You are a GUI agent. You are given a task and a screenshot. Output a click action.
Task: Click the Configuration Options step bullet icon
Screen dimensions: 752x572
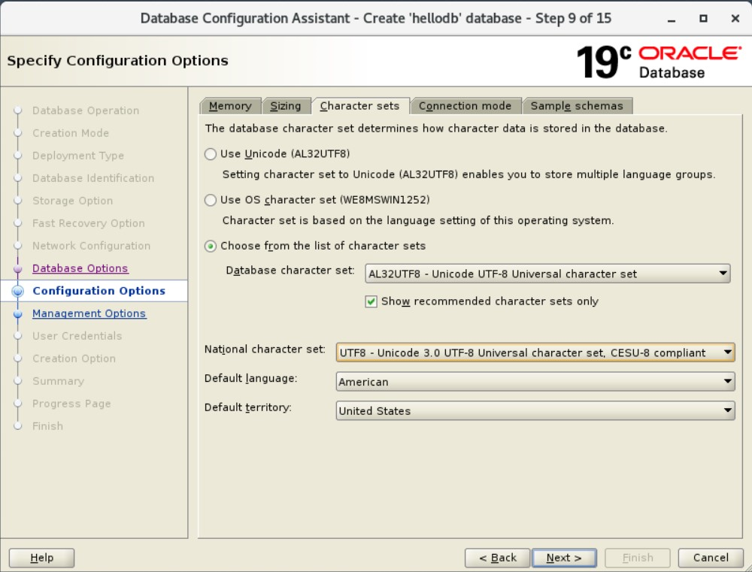point(18,291)
